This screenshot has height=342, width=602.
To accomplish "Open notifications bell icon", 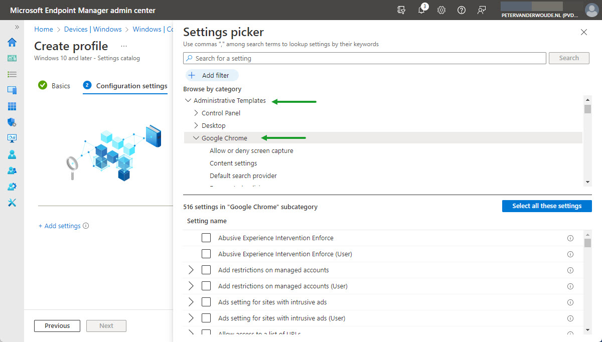I will click(x=421, y=11).
